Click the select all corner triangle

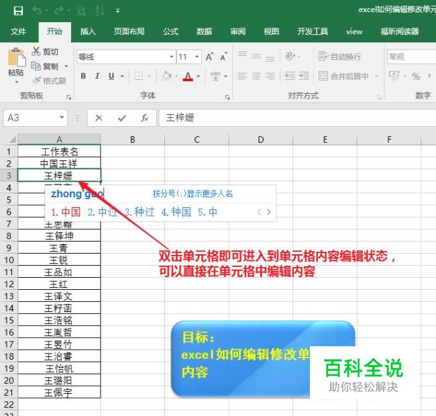pos(12,139)
